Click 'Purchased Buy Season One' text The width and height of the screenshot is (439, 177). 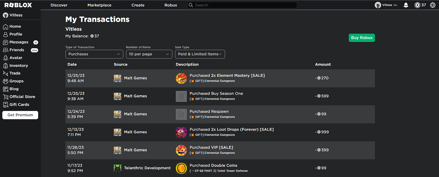216,94
